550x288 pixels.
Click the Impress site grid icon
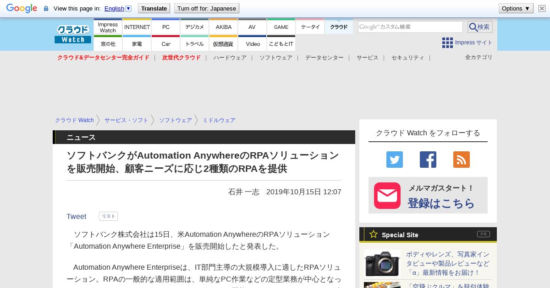447,43
